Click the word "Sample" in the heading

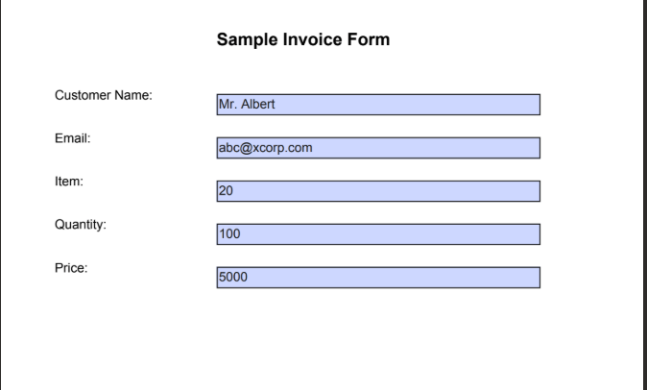(246, 40)
